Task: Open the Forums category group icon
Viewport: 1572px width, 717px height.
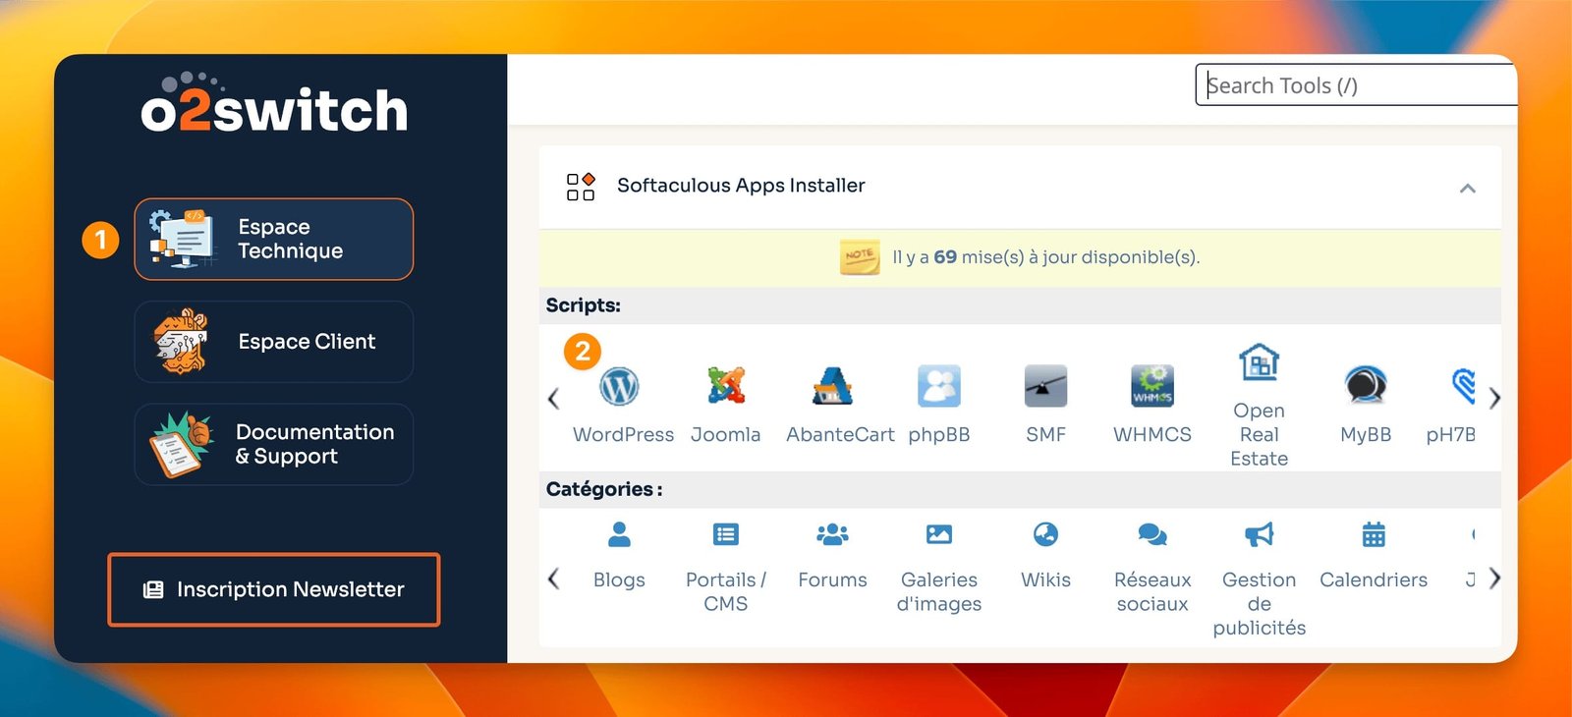Action: 832,534
